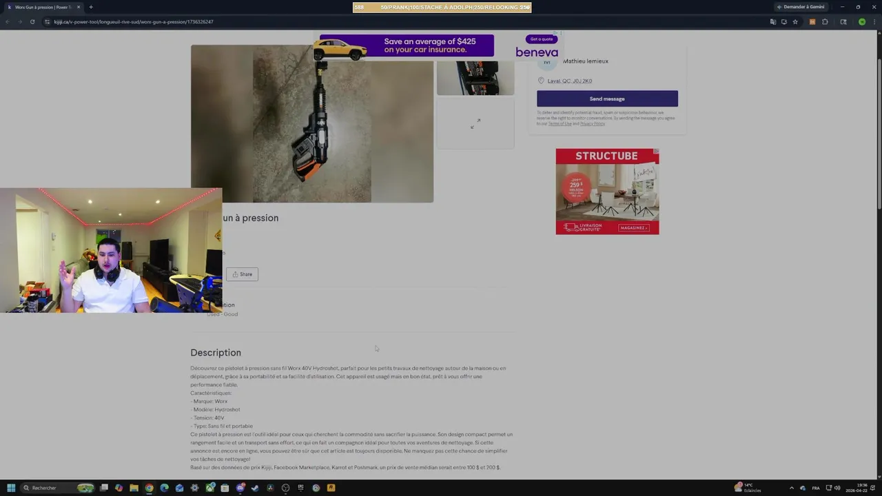Click the Share button
Image resolution: width=882 pixels, height=496 pixels.
coord(242,274)
